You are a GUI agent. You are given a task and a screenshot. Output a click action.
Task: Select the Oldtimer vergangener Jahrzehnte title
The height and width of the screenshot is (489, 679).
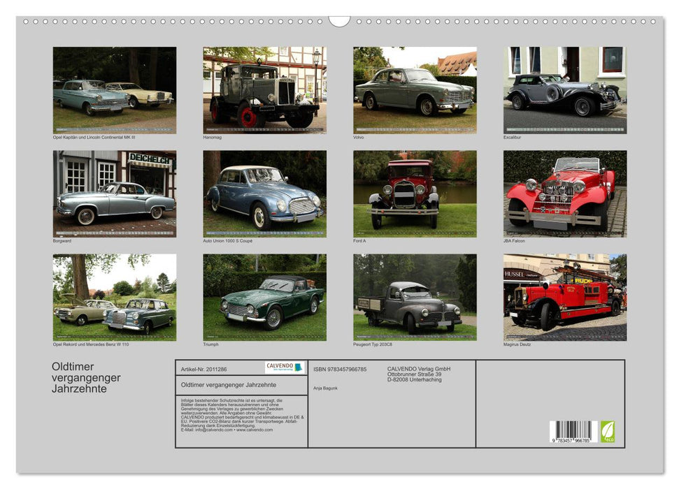click(x=229, y=385)
